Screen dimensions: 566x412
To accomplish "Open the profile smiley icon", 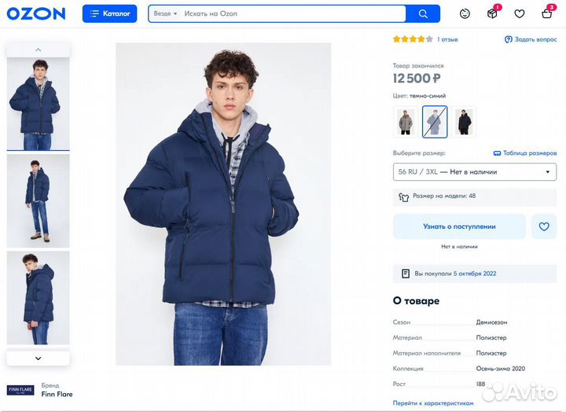I will click(x=465, y=13).
